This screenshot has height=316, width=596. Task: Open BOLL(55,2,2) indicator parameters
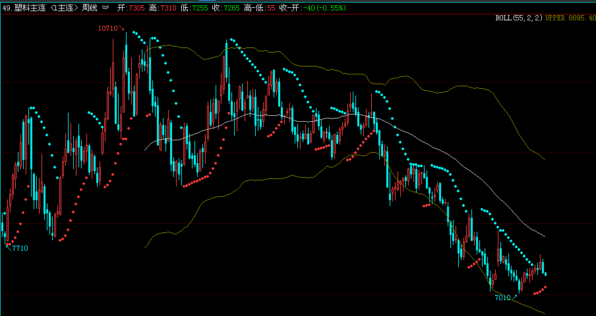click(519, 18)
